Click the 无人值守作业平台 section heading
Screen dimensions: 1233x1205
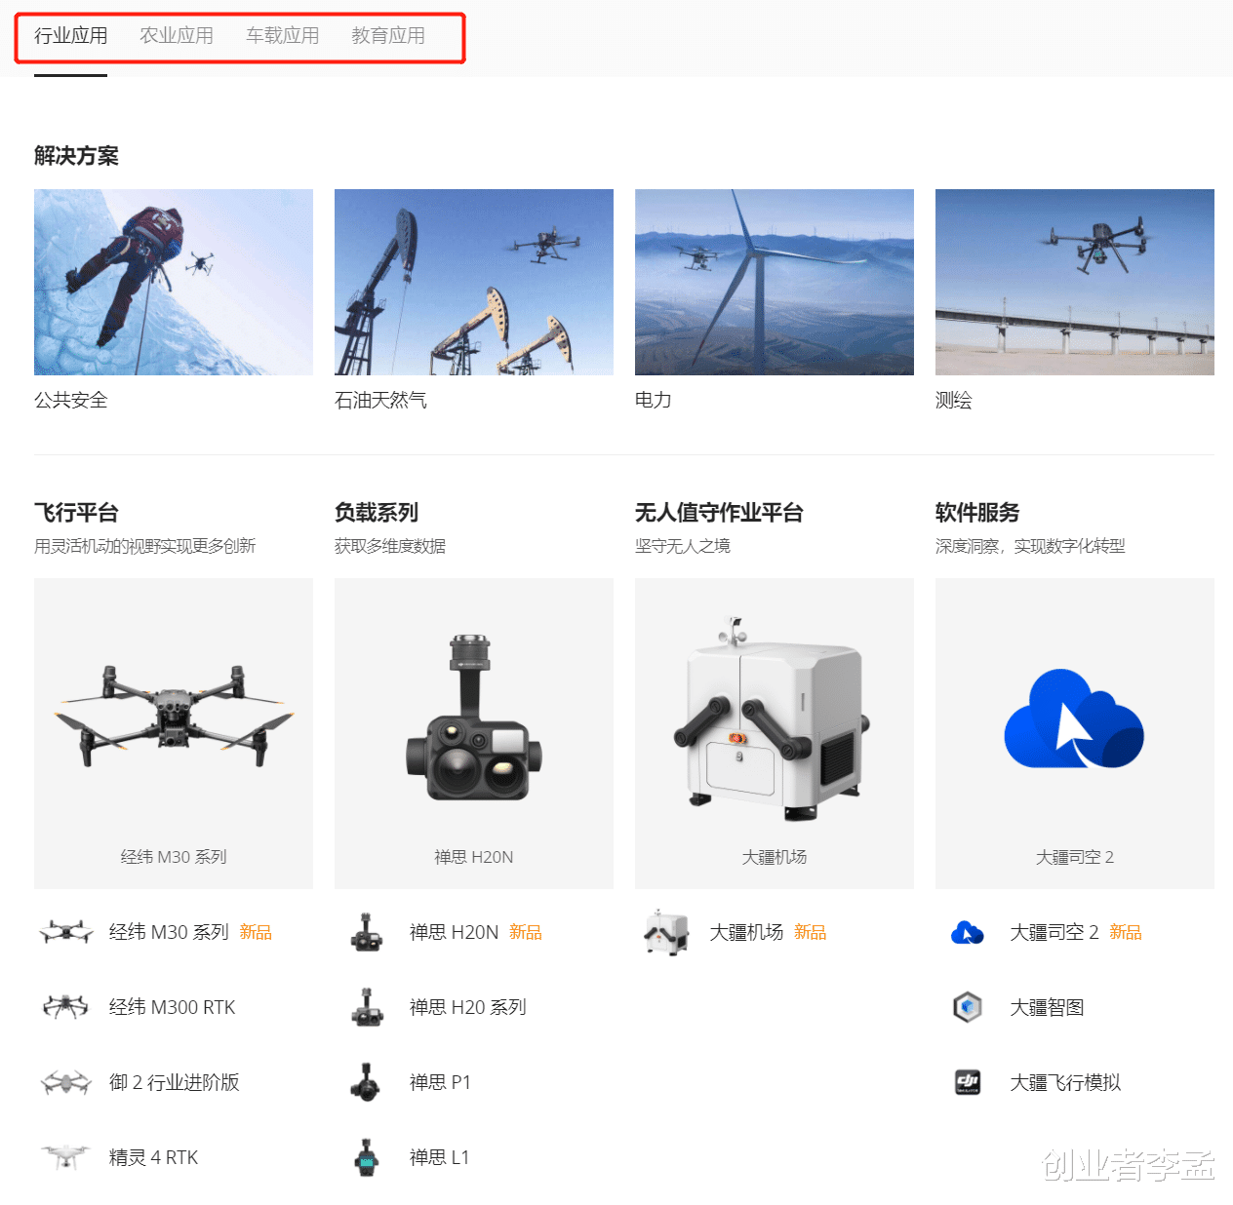pos(720,513)
